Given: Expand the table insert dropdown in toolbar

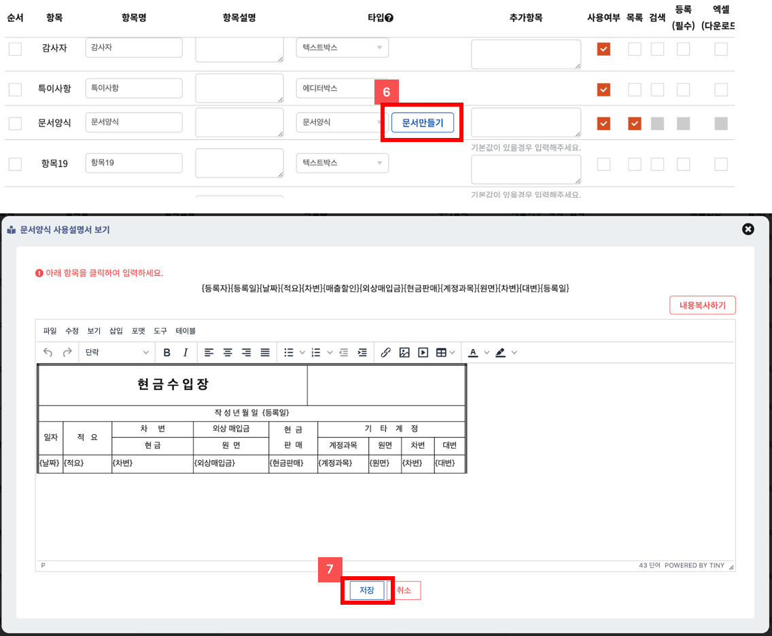Looking at the screenshot, I should (452, 353).
